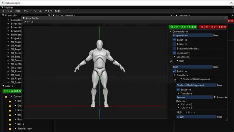Viewport: 234px width, 132px height.
Task: Open the Opaque rendering mode dropdown
Action: 215,97
